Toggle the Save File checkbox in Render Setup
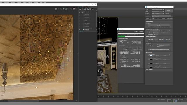The width and height of the screenshot is (187, 105). (x=165, y=14)
